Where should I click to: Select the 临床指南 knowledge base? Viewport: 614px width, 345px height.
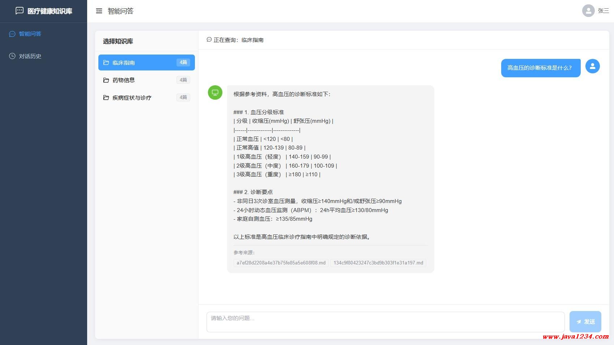click(146, 62)
